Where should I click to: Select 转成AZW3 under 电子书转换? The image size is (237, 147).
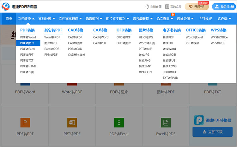click(x=169, y=66)
